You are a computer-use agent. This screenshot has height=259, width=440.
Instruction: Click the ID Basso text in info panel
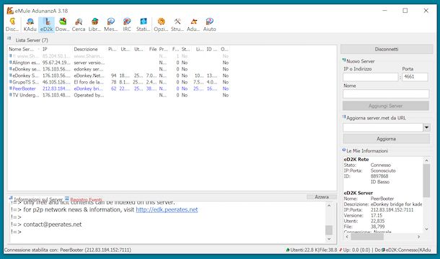pyautogui.click(x=380, y=182)
